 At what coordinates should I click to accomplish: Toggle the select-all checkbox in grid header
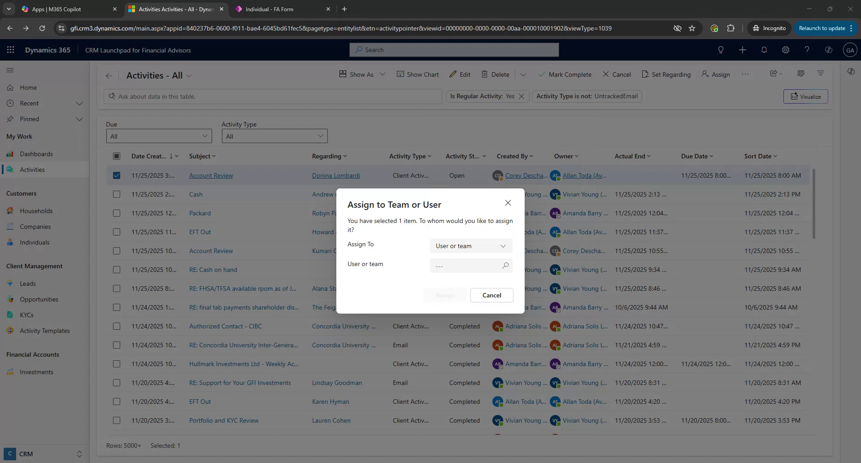(x=117, y=156)
